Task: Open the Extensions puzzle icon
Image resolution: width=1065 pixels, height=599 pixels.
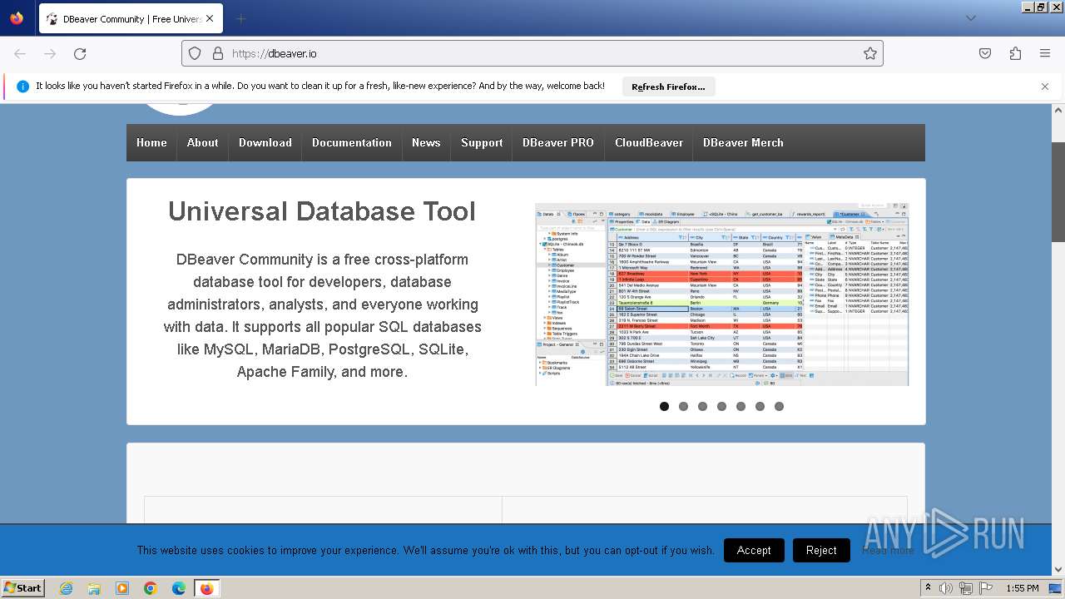Action: tap(1015, 53)
